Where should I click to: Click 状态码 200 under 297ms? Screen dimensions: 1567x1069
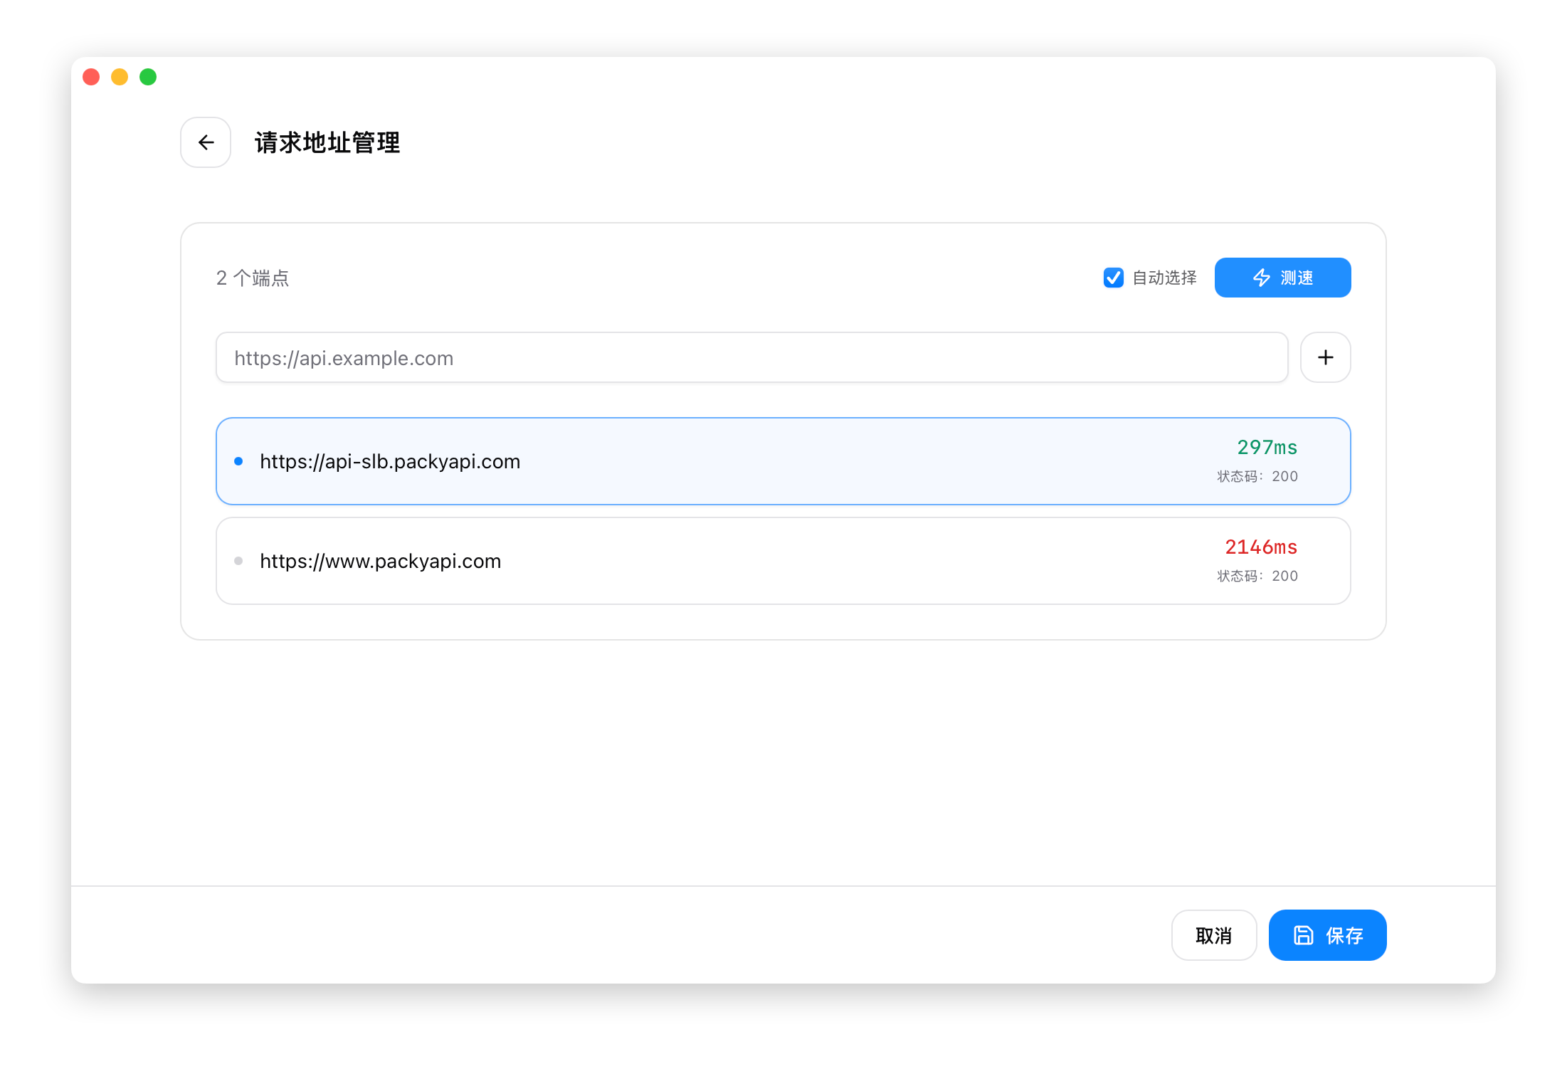click(x=1257, y=476)
